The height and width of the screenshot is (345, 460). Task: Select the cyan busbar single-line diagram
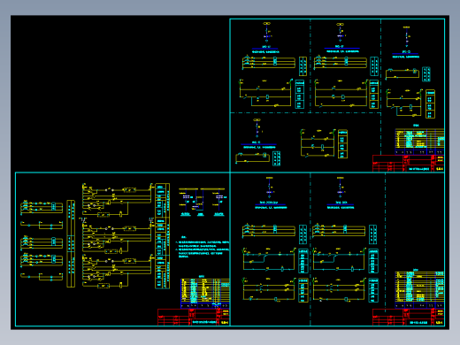202,202
